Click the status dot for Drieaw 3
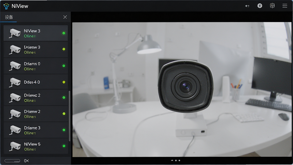 pos(64,49)
